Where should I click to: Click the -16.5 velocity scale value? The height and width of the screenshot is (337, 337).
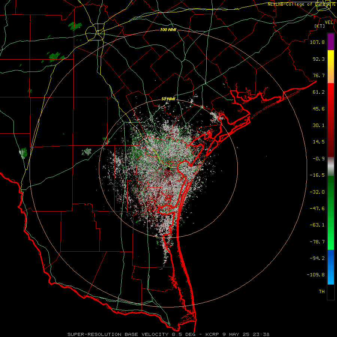pos(317,175)
